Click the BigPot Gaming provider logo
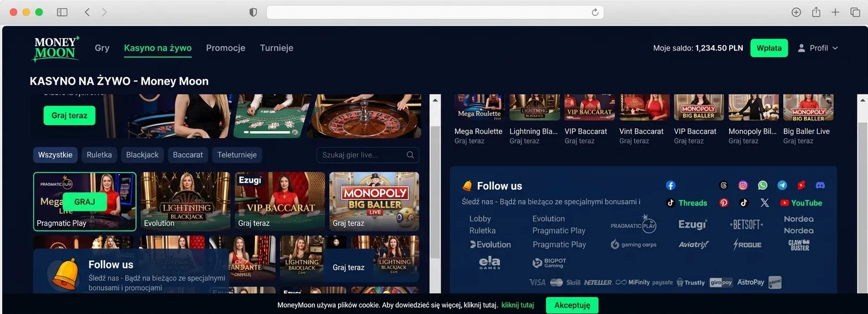This screenshot has width=868, height=314. (550, 263)
